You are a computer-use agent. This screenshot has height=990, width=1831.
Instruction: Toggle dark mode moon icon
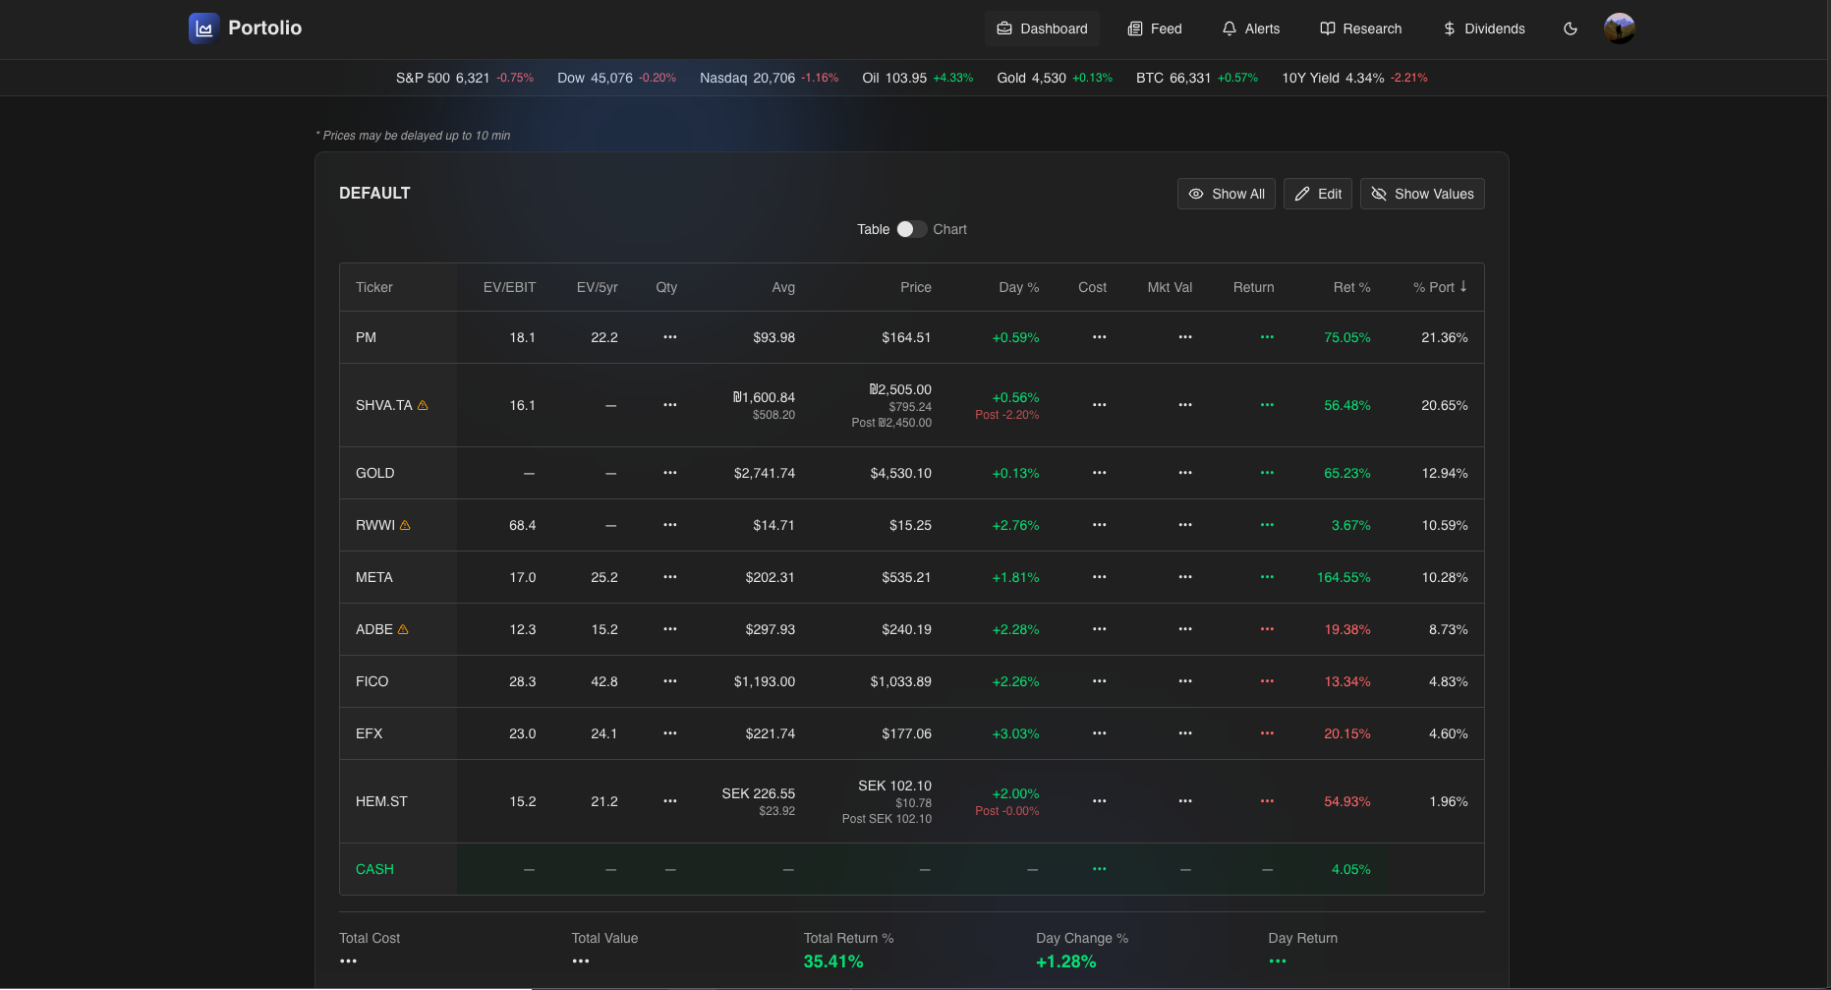[x=1571, y=29]
